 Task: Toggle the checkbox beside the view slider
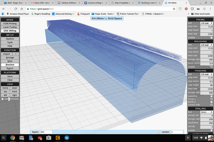click(x=2, y=99)
